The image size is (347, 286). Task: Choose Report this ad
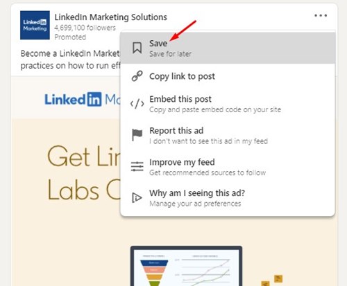point(228,135)
